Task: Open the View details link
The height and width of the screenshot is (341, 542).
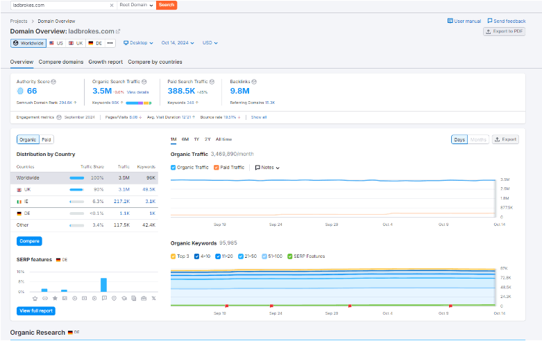Action: [x=137, y=92]
